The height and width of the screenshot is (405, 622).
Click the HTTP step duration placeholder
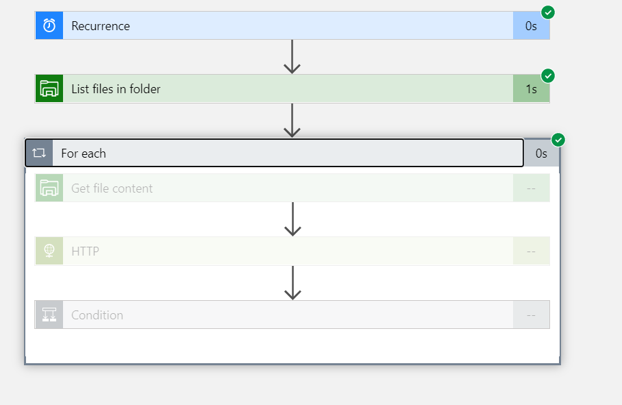click(531, 251)
